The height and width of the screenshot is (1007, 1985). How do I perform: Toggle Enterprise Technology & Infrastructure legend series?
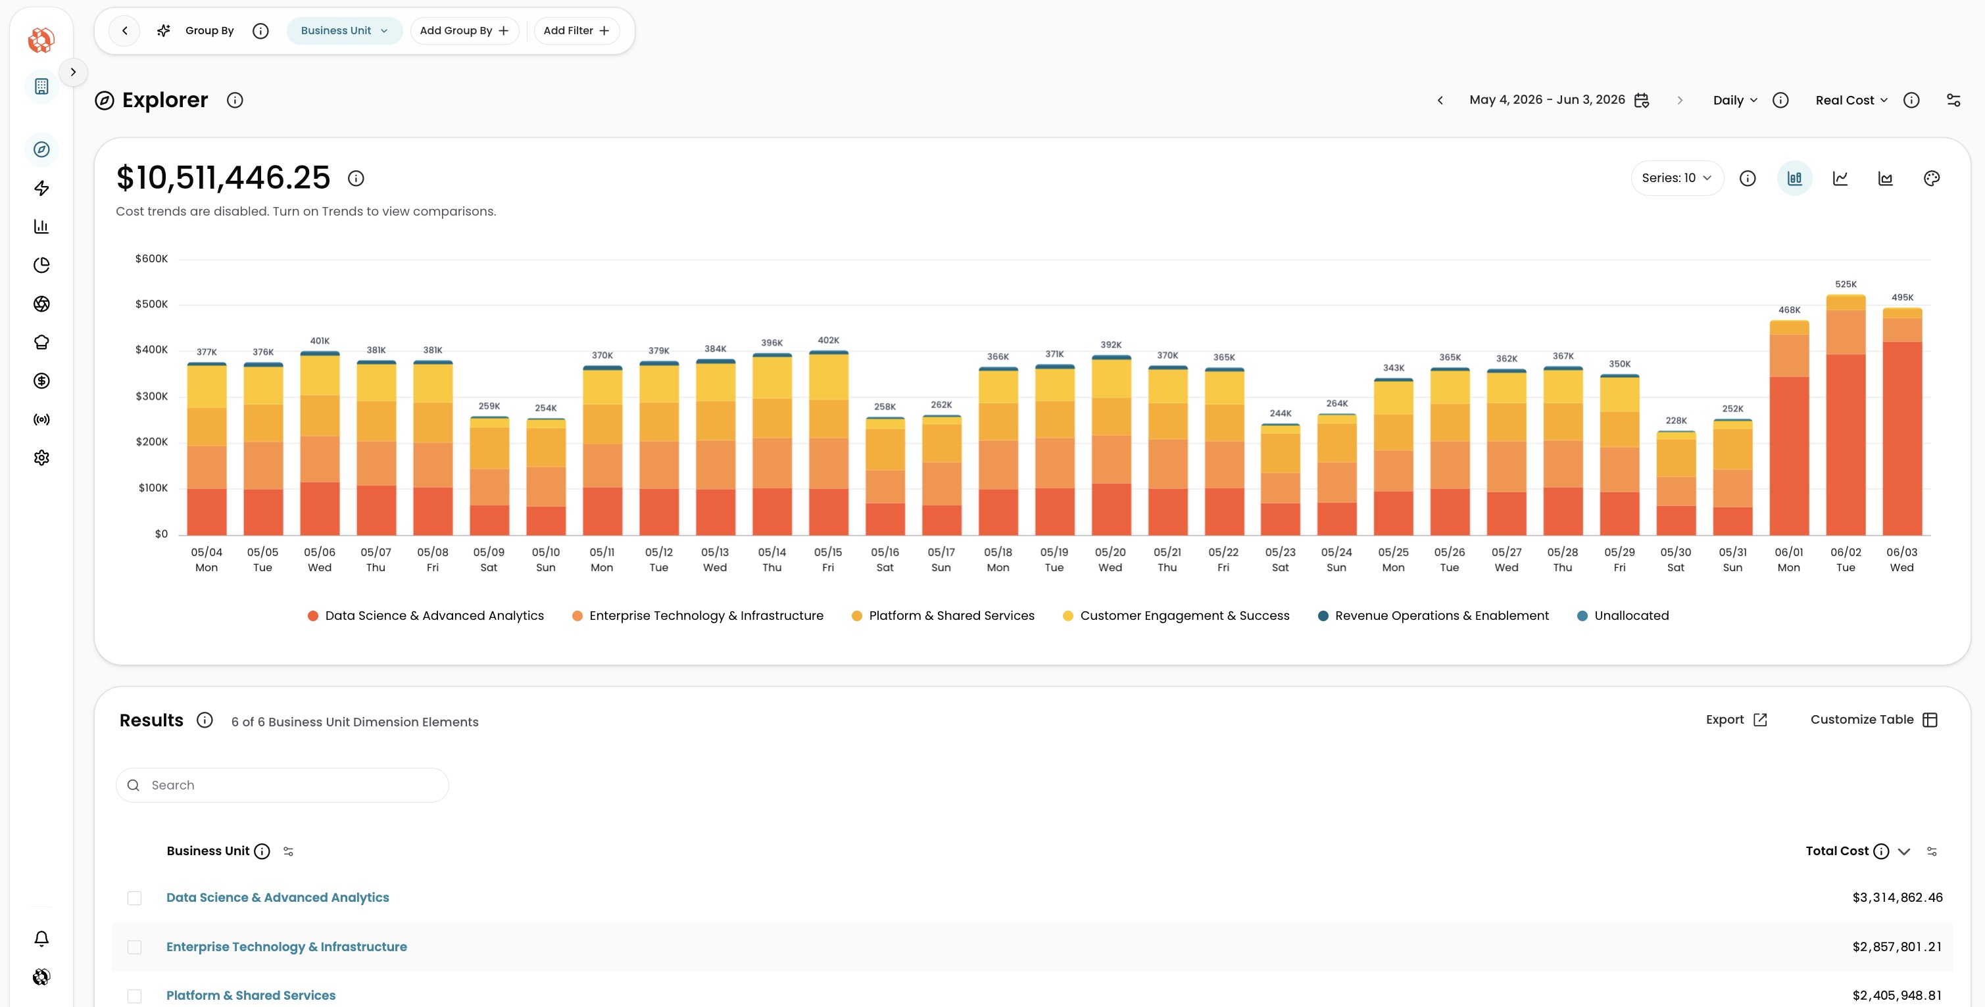click(x=697, y=615)
